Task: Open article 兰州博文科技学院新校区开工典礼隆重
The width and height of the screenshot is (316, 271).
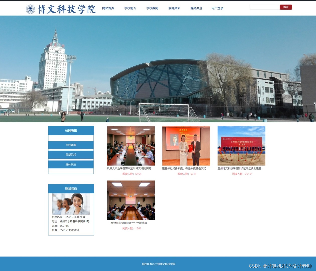Action: (x=239, y=168)
